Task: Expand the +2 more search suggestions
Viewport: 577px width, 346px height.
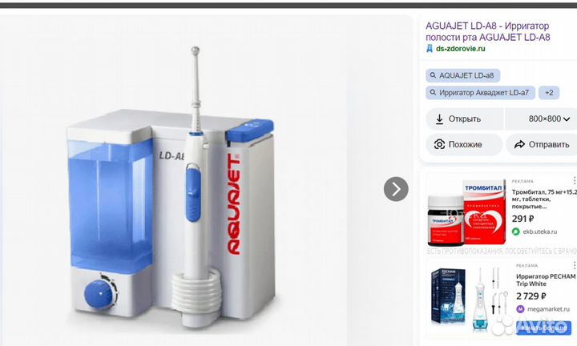Action: 549,93
